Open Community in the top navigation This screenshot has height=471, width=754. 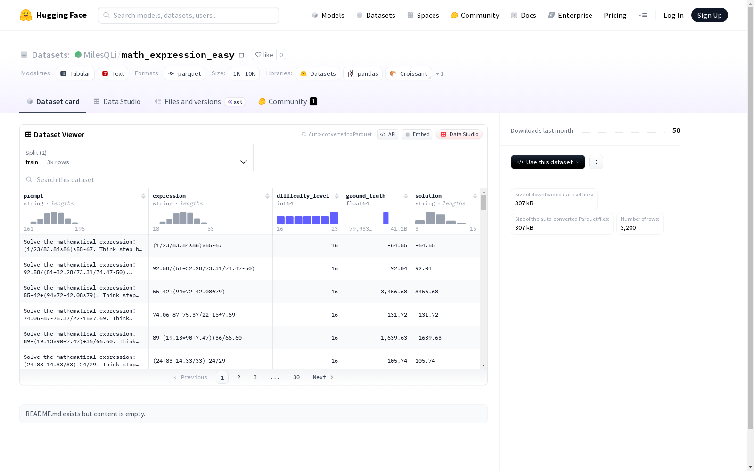475,15
